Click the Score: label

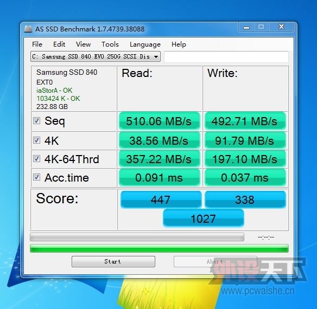(x=57, y=198)
